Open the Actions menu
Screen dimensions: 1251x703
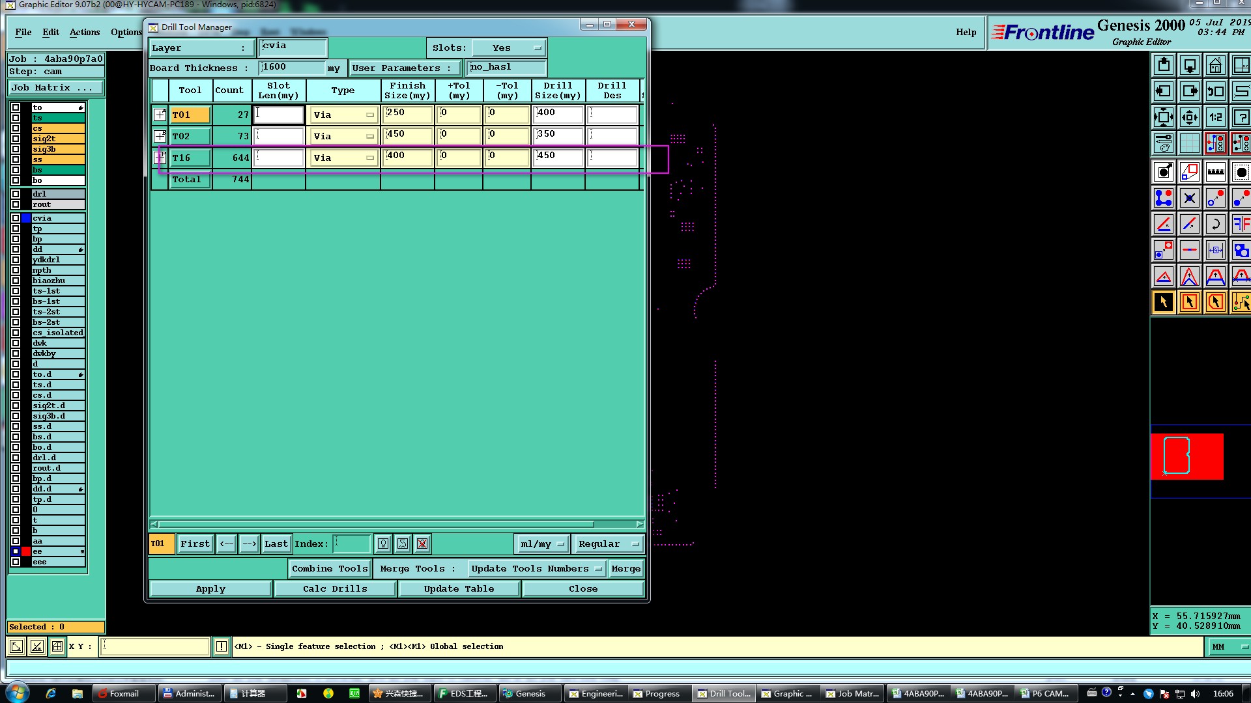point(85,32)
